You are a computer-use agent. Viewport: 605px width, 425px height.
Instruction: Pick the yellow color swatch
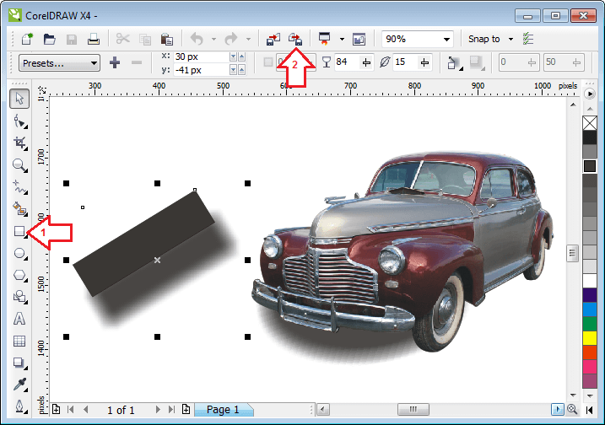(x=590, y=338)
